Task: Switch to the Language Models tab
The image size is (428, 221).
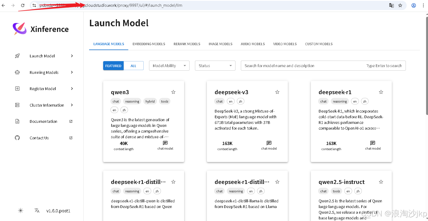Action: coord(109,44)
